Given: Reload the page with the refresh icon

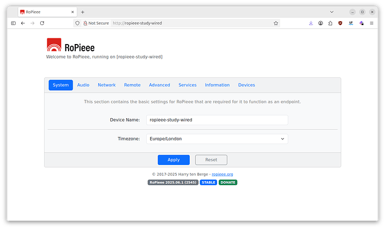Looking at the screenshot, I should coord(42,23).
